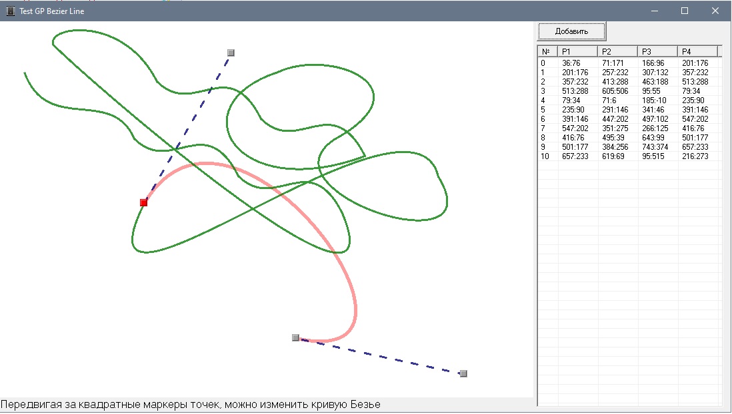
Task: Click the P4 column header
Action: click(697, 51)
